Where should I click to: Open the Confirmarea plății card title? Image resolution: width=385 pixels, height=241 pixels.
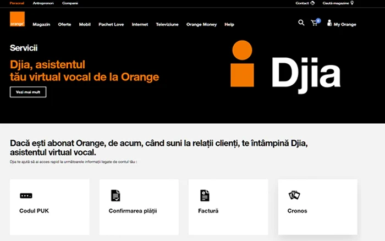tap(133, 211)
